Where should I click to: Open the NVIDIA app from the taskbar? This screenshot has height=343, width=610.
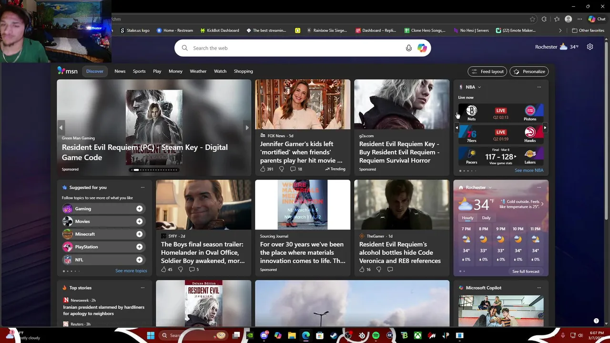[250, 335]
